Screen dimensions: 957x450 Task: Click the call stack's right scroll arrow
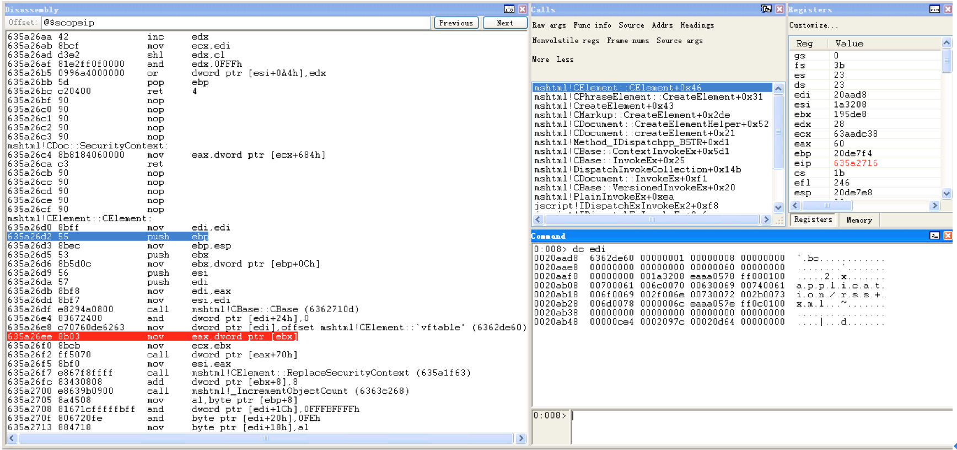pyautogui.click(x=766, y=219)
